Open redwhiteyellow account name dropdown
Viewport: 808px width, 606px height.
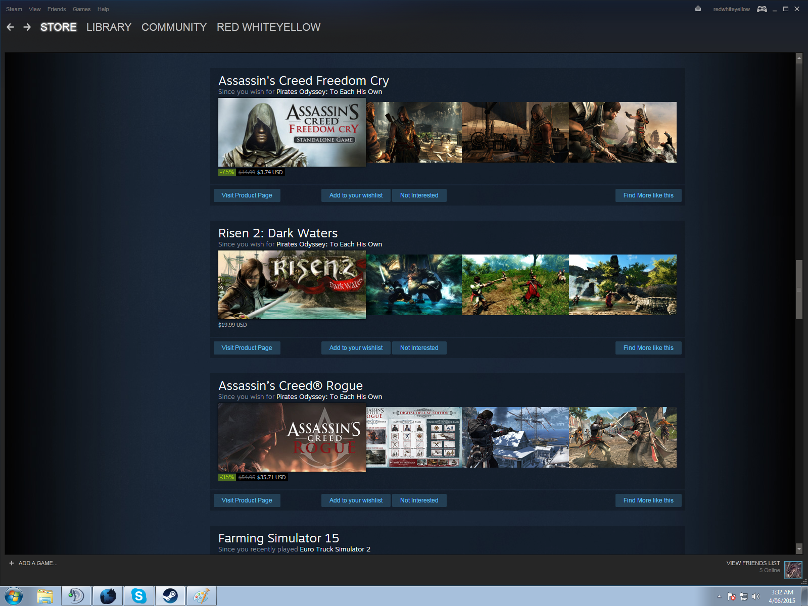[731, 9]
